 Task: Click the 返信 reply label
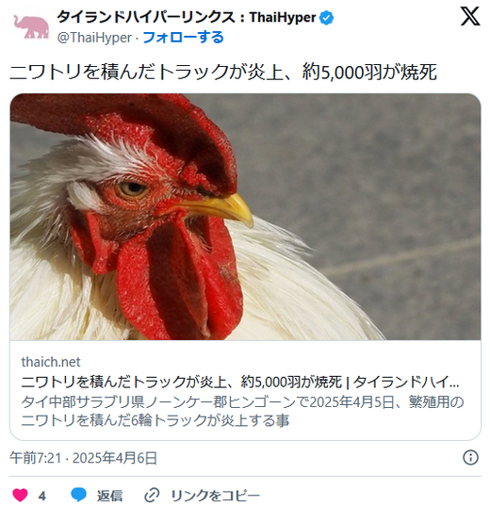point(109,496)
